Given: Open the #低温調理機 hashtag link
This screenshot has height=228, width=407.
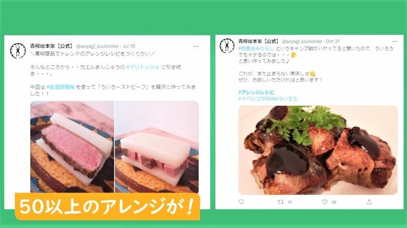Looking at the screenshot, I should pyautogui.click(x=61, y=87).
